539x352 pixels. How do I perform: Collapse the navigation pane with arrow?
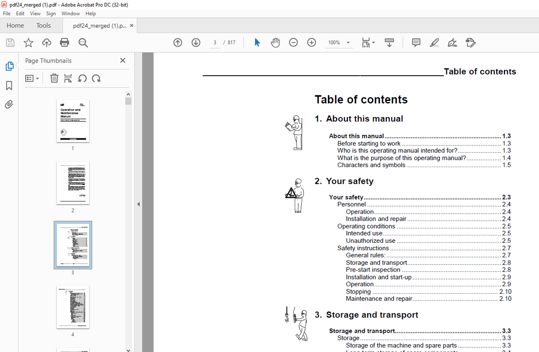pyautogui.click(x=139, y=204)
